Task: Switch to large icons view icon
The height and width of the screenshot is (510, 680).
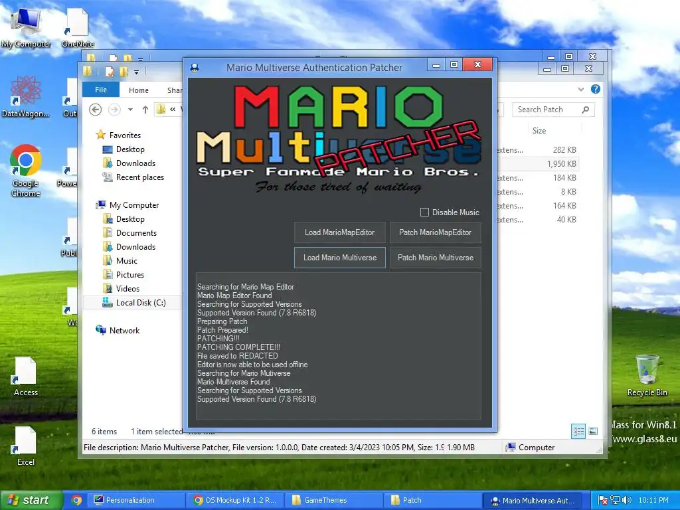Action: [x=593, y=431]
